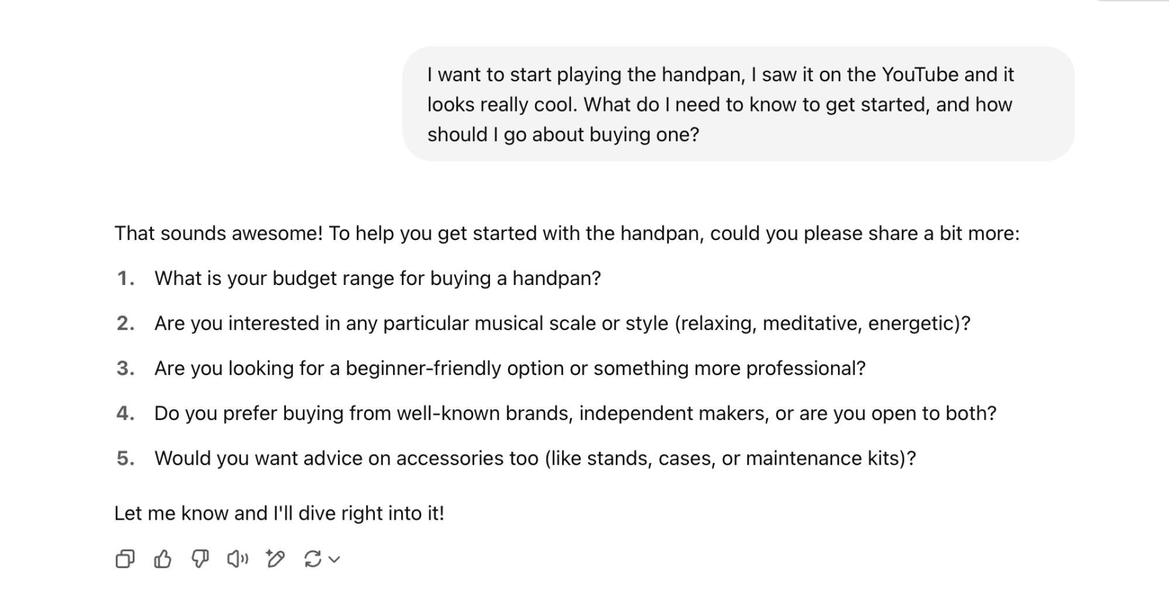Give the response a thumbs down
The width and height of the screenshot is (1169, 605).
(200, 559)
